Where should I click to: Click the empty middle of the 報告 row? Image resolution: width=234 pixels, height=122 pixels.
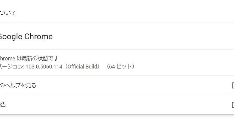(120, 105)
